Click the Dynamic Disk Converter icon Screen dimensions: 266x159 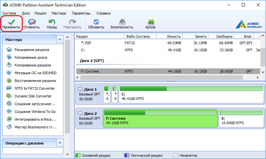pyautogui.click(x=9, y=96)
